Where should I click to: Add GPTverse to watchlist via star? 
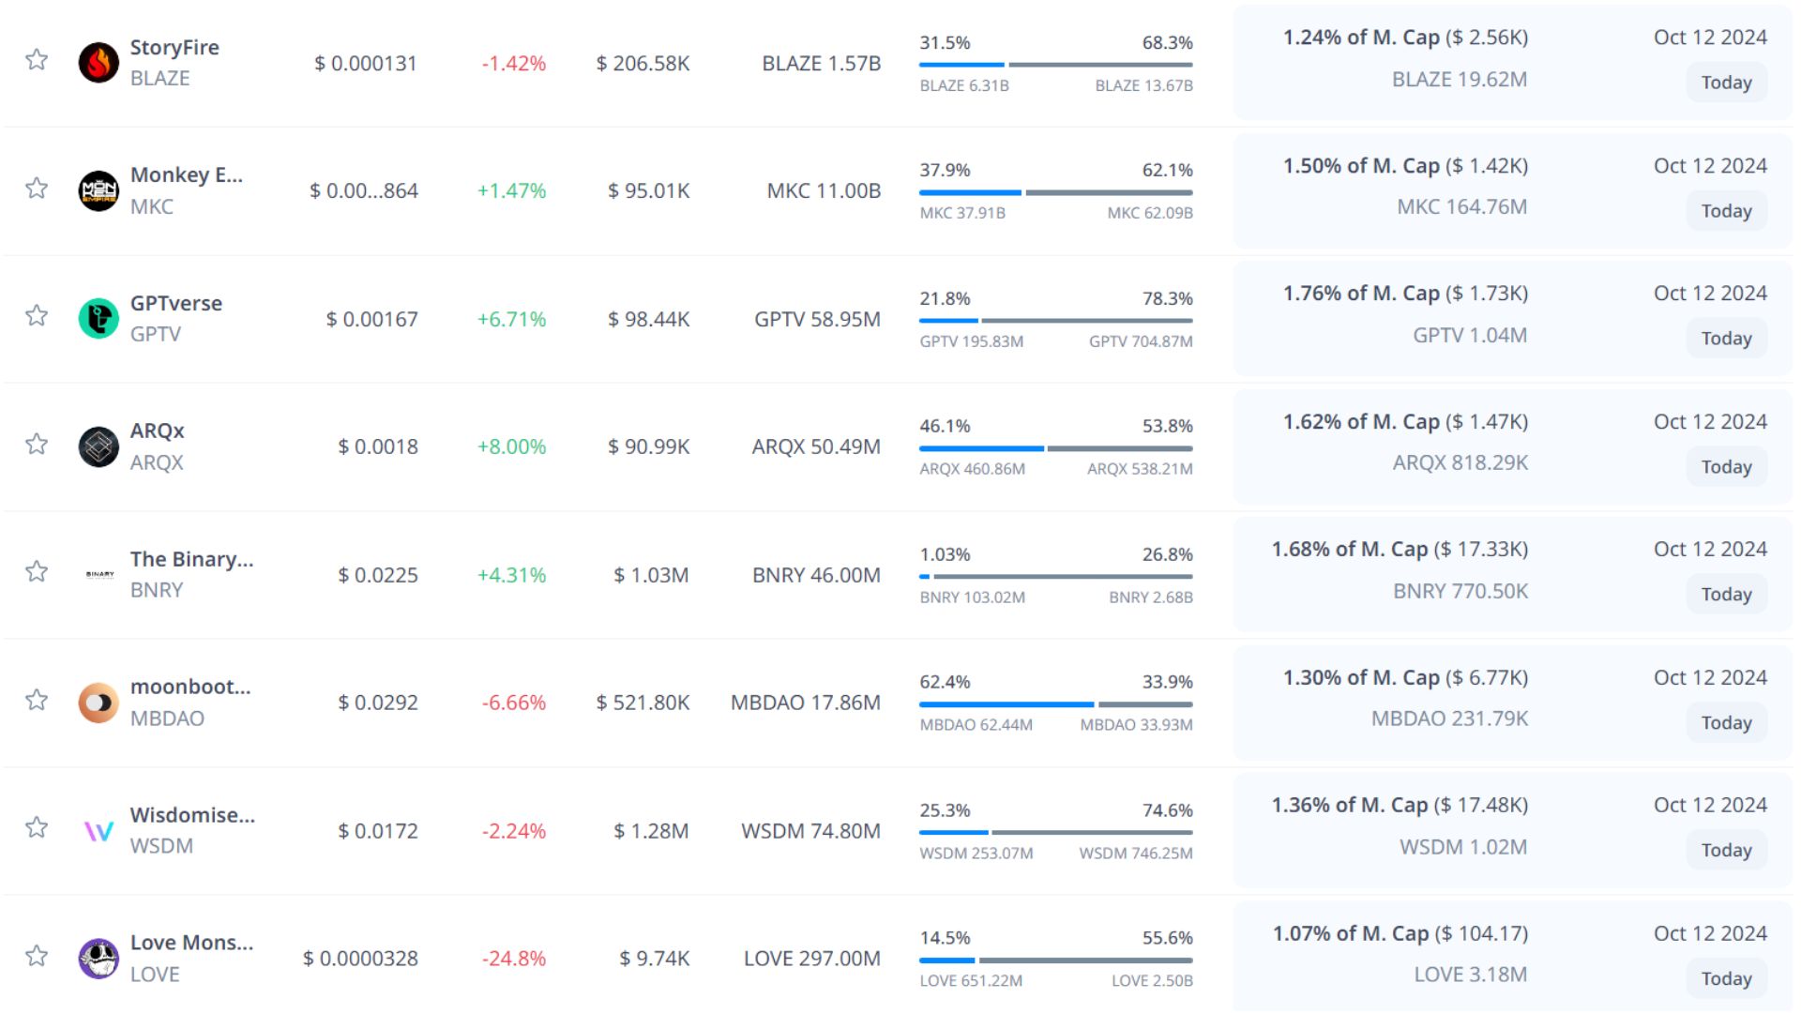click(37, 316)
